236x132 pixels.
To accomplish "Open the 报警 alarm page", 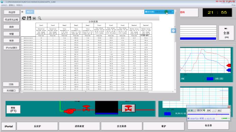I will pos(12,34).
